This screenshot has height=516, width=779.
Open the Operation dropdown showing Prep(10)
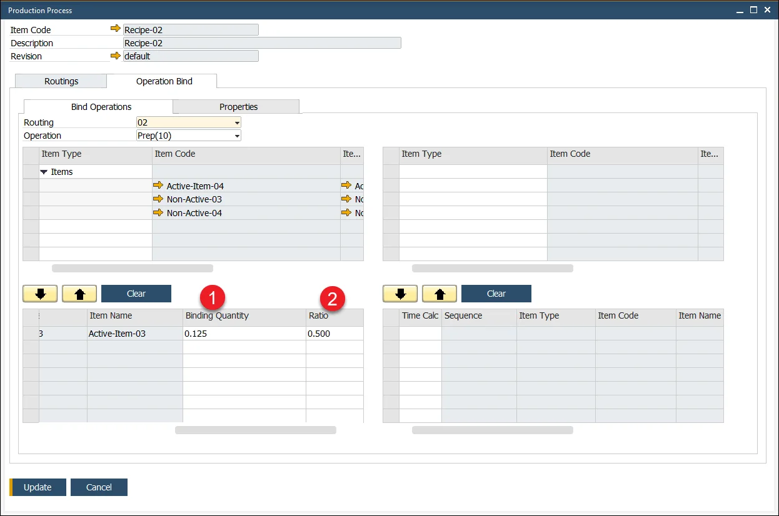click(x=237, y=136)
